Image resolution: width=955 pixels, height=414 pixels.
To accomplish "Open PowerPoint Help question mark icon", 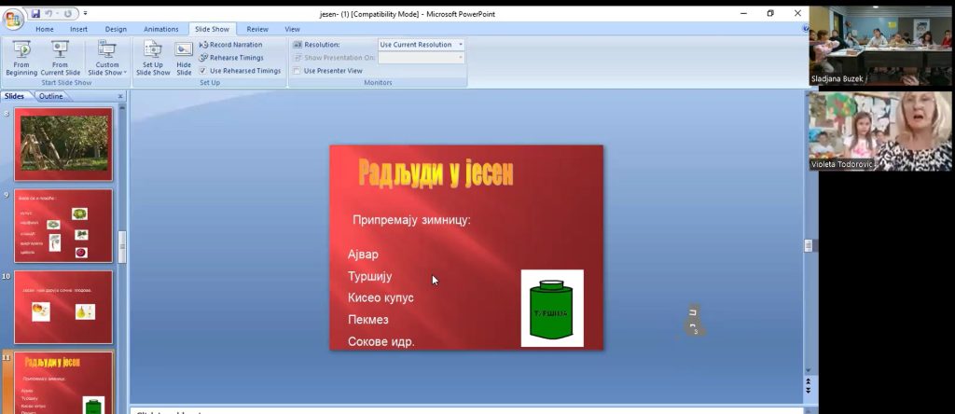I will click(805, 29).
